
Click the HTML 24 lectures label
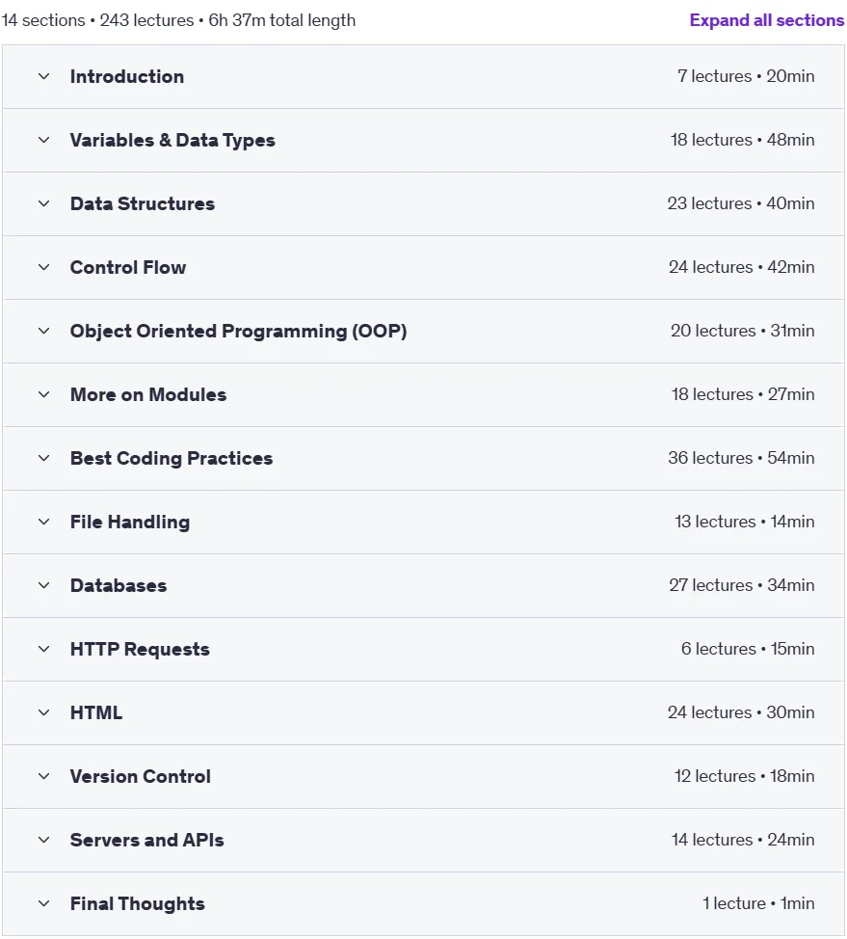710,712
